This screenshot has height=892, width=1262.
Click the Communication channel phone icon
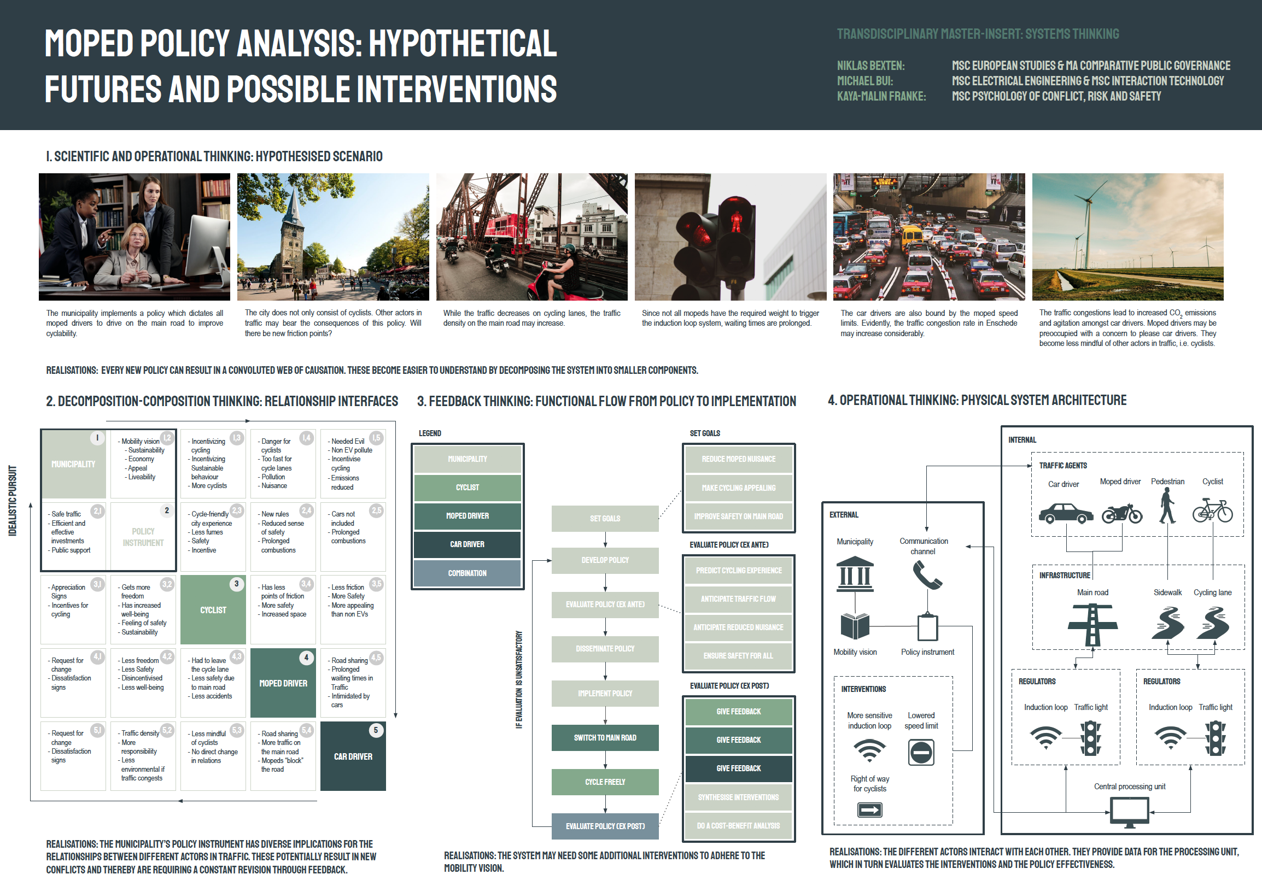(x=927, y=576)
